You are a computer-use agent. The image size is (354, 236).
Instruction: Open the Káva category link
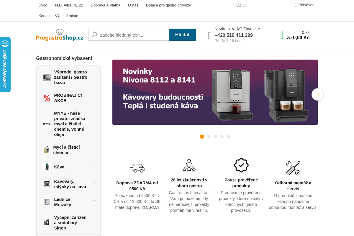[59, 167]
